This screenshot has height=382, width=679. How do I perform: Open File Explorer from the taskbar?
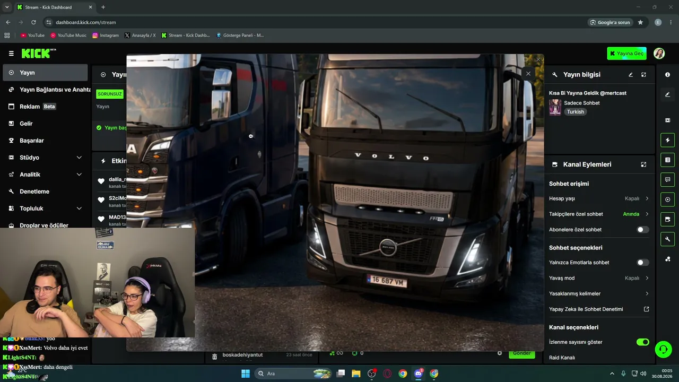356,374
